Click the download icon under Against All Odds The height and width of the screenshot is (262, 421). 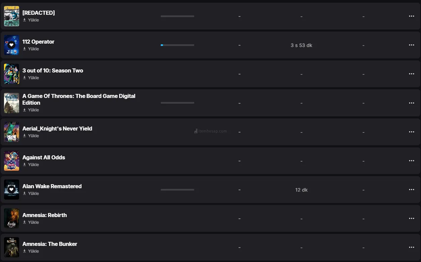tap(24, 165)
